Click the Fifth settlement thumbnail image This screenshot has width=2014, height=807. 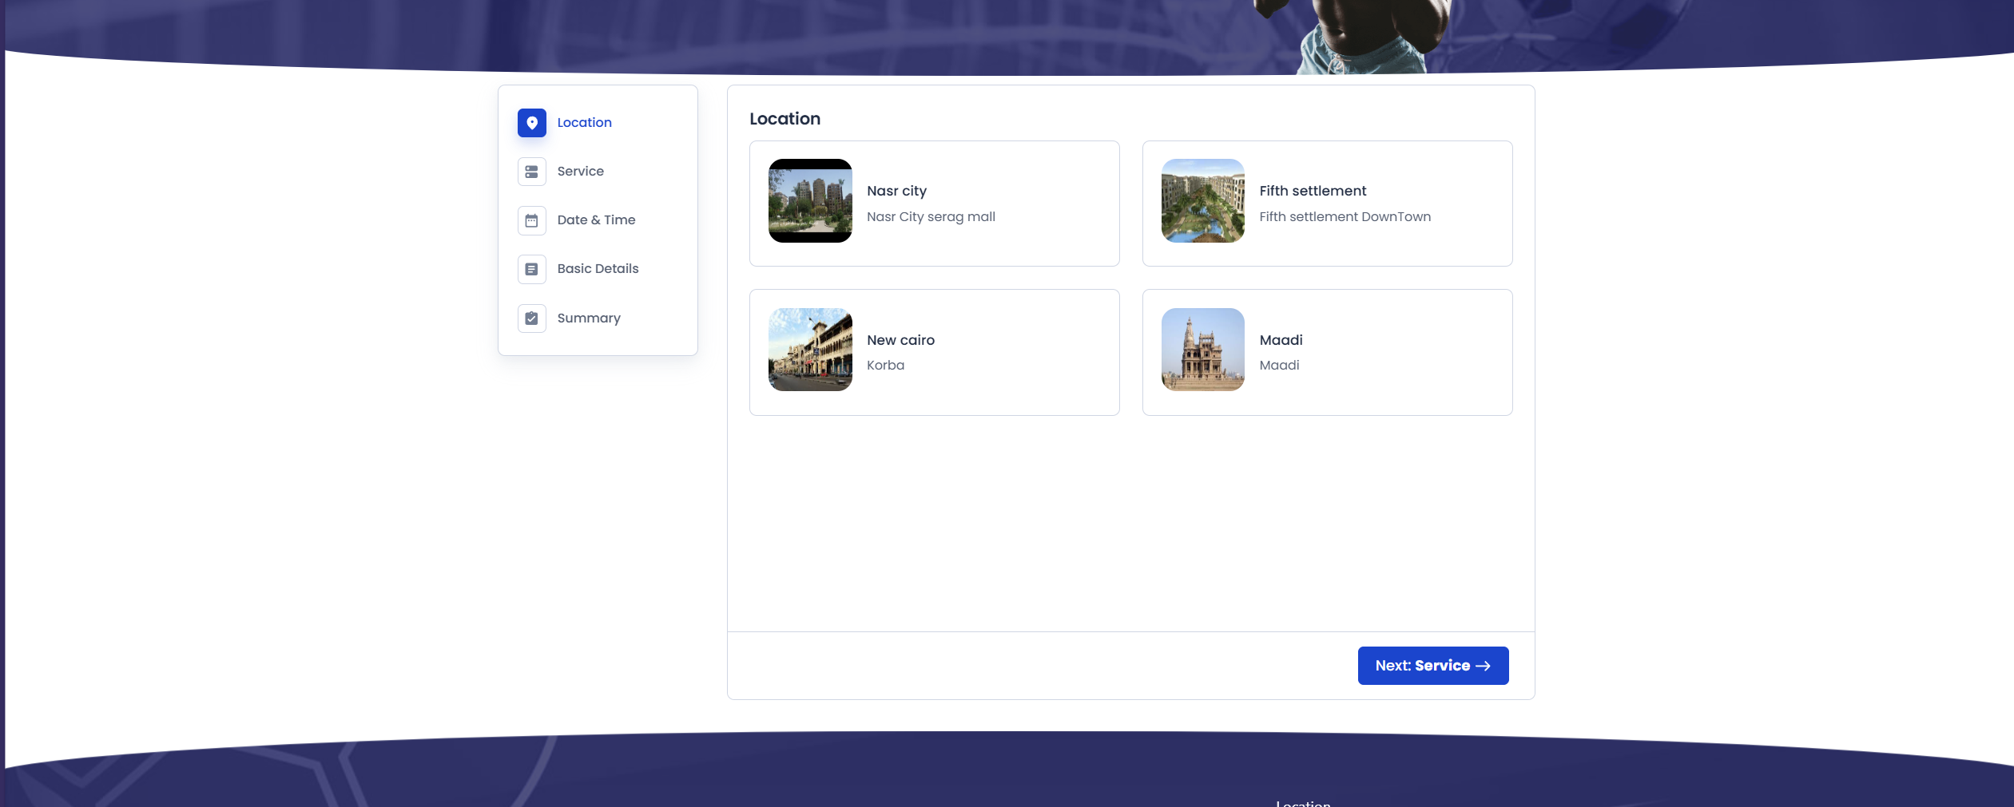click(1202, 200)
